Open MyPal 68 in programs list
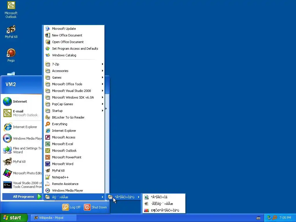296x222 pixels. click(x=74, y=171)
